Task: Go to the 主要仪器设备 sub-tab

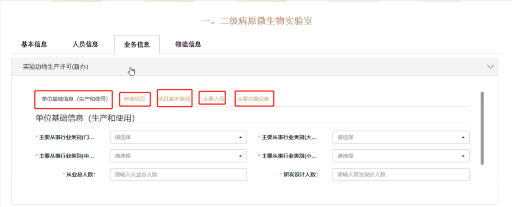Action: tap(253, 99)
